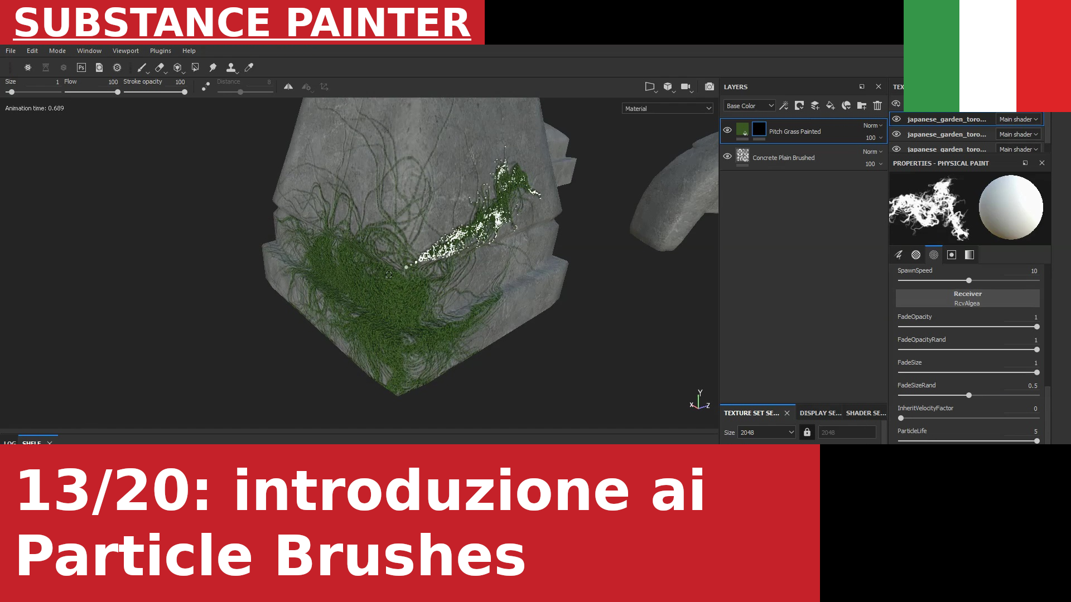This screenshot has width=1071, height=602.
Task: Select the Eraser tool
Action: tap(160, 67)
